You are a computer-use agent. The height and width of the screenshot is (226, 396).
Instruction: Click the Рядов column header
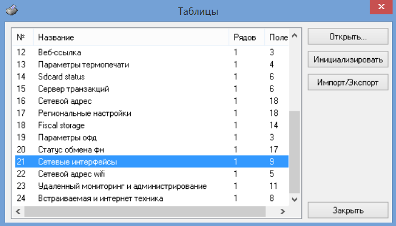(x=247, y=37)
